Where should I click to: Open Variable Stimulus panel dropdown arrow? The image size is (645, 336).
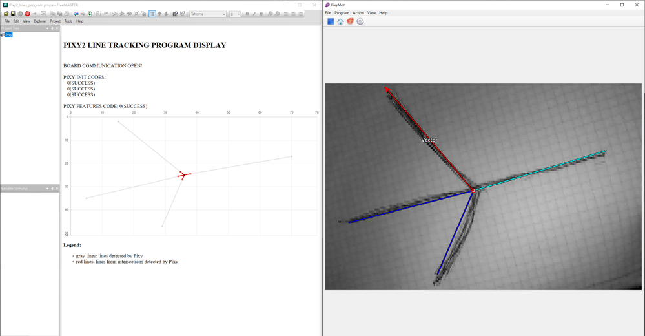click(47, 189)
